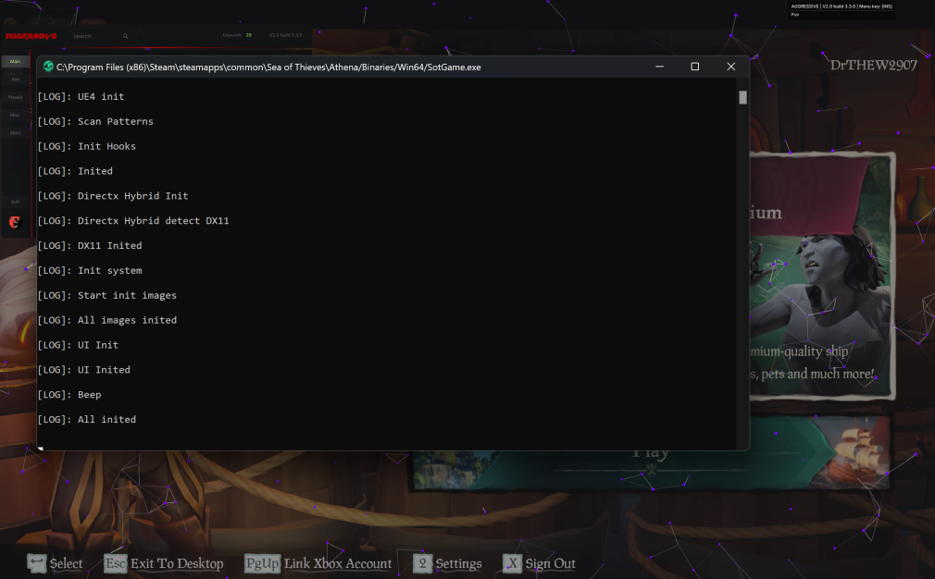Switch to the Aim tab

[x=15, y=80]
